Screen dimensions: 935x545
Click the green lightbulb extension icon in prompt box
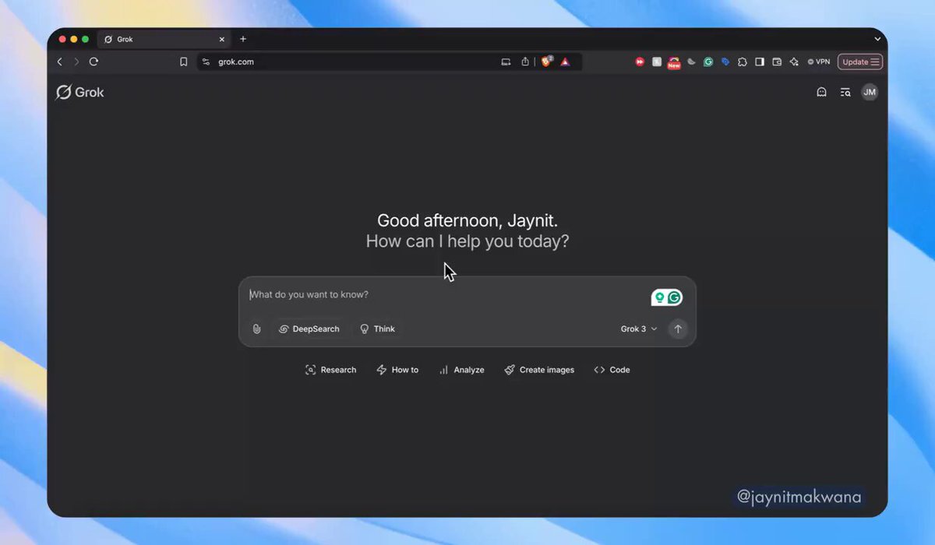point(659,297)
